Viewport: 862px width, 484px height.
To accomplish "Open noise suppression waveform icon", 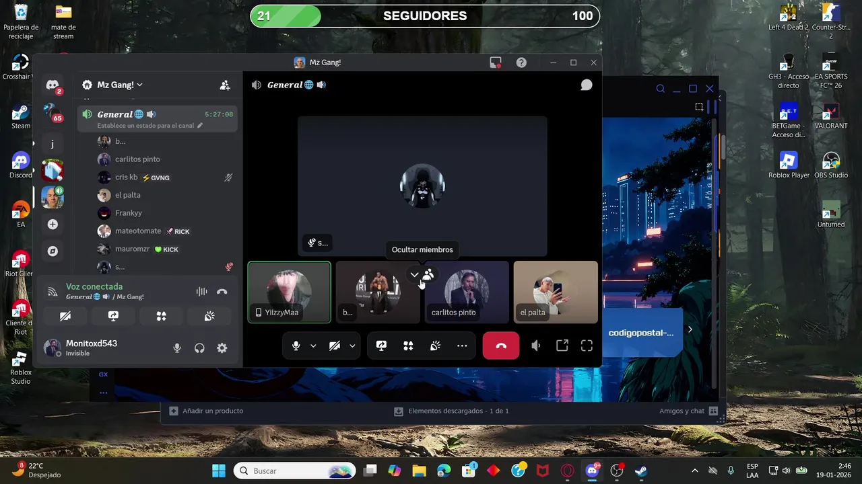I will point(201,291).
